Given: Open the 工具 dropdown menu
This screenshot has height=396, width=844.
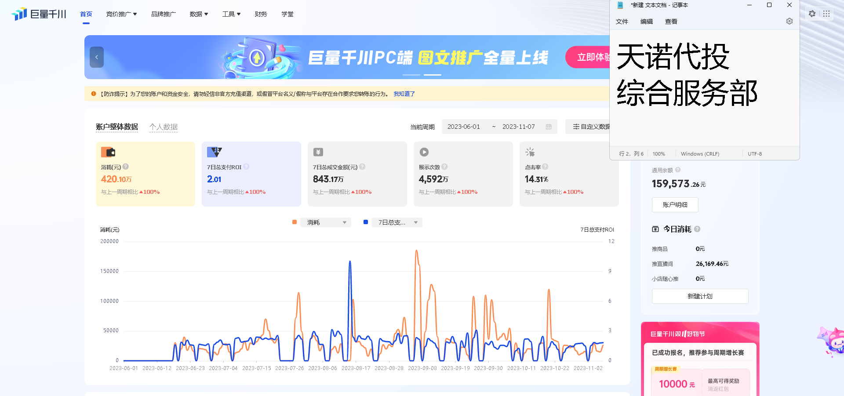Looking at the screenshot, I should [x=231, y=14].
